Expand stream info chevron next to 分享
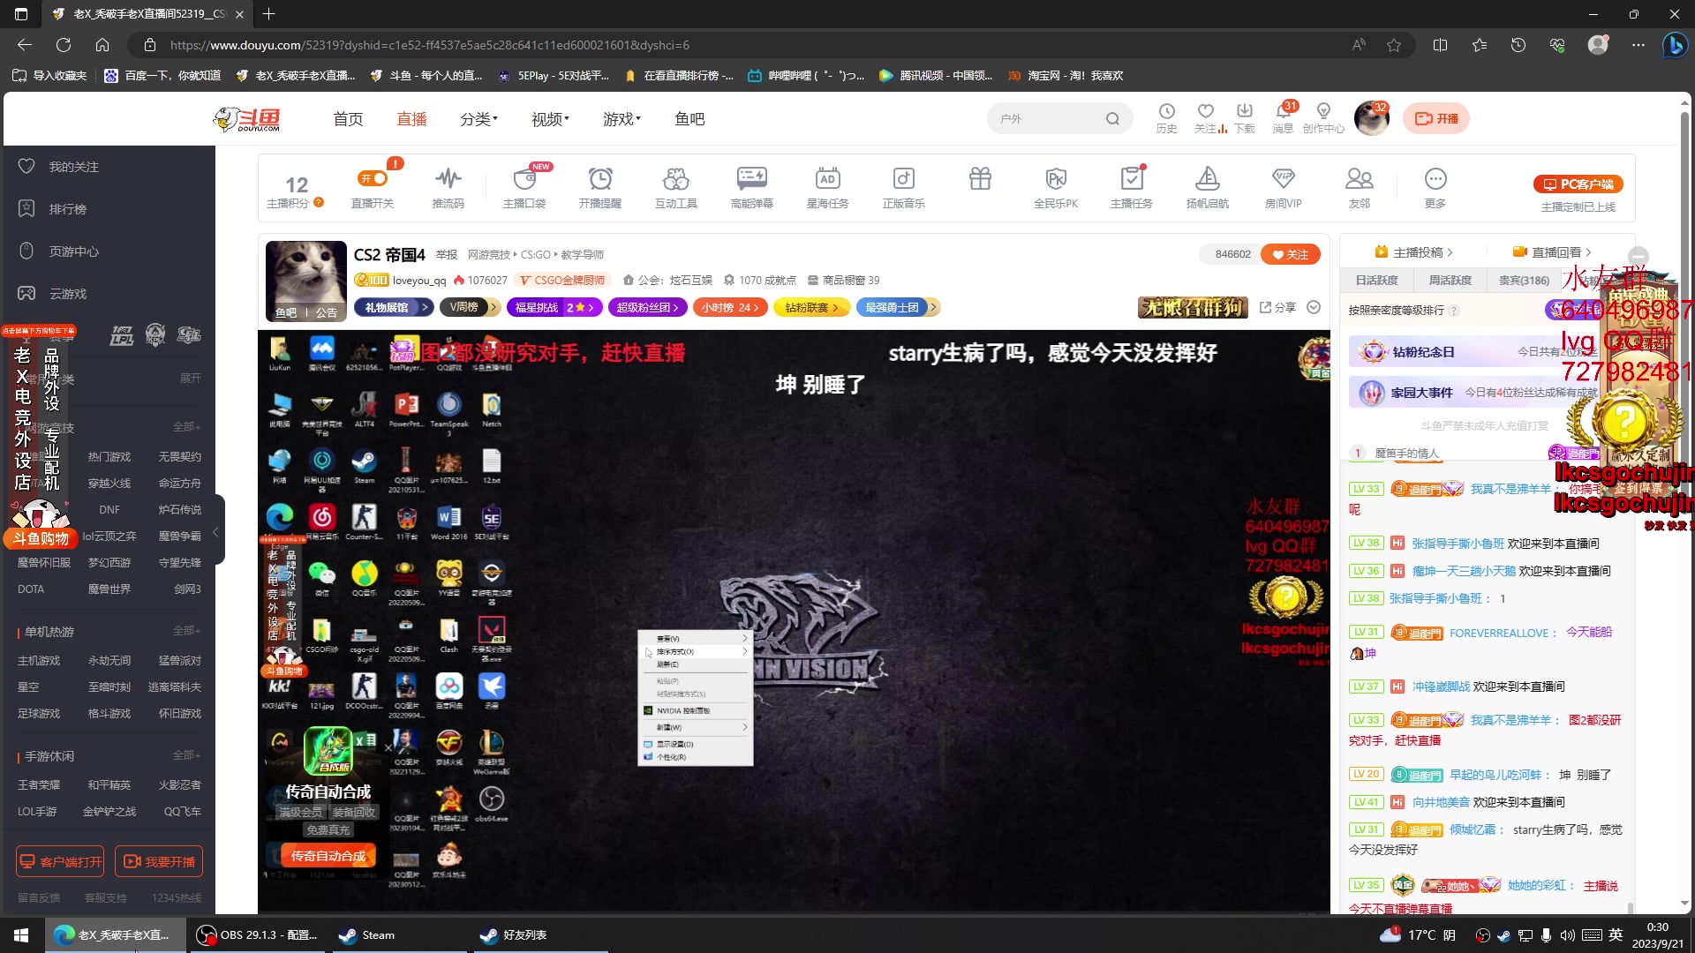The height and width of the screenshot is (953, 1695). [x=1314, y=307]
